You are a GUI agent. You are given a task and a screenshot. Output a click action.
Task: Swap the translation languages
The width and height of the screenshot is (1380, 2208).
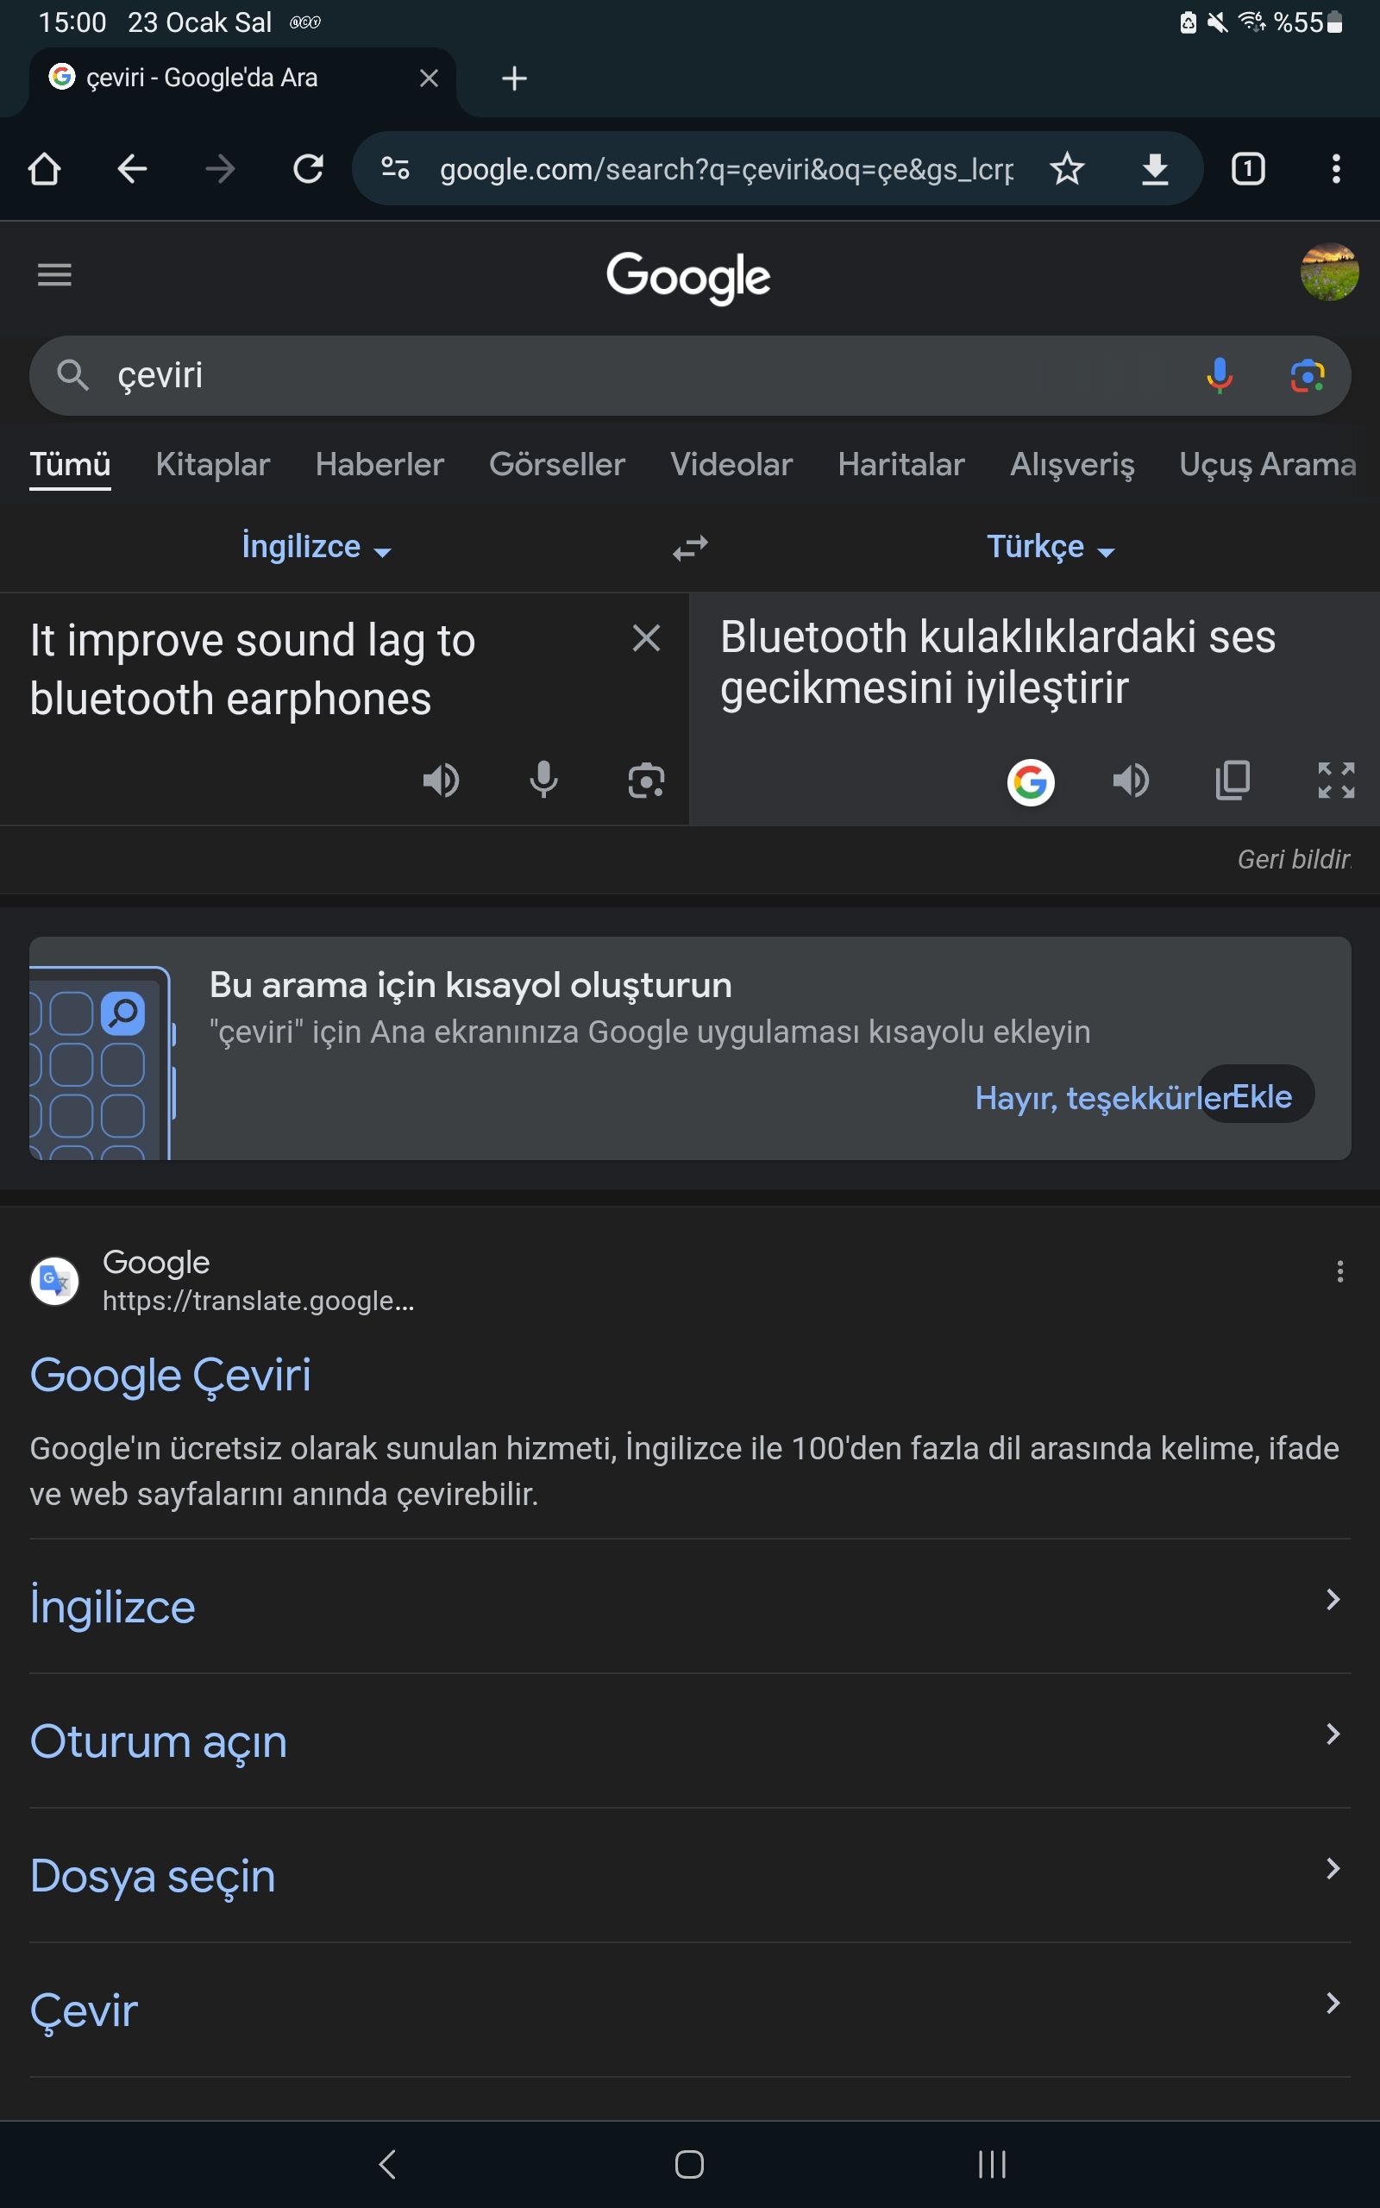(x=689, y=545)
